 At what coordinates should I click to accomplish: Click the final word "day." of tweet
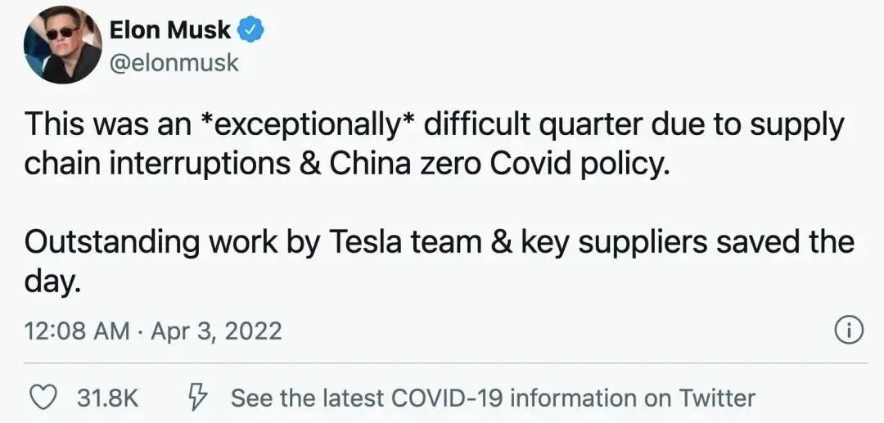coord(52,282)
